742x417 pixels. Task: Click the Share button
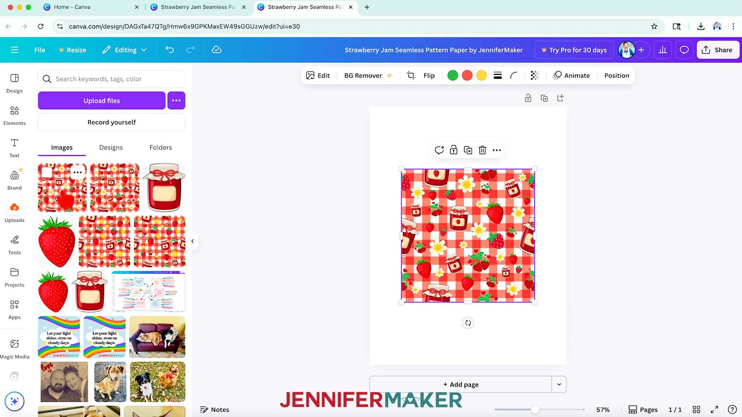(x=718, y=50)
